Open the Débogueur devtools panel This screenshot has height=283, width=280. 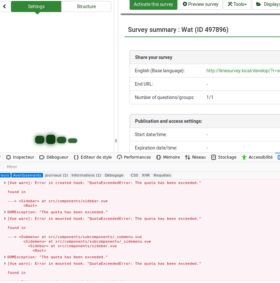click(54, 157)
